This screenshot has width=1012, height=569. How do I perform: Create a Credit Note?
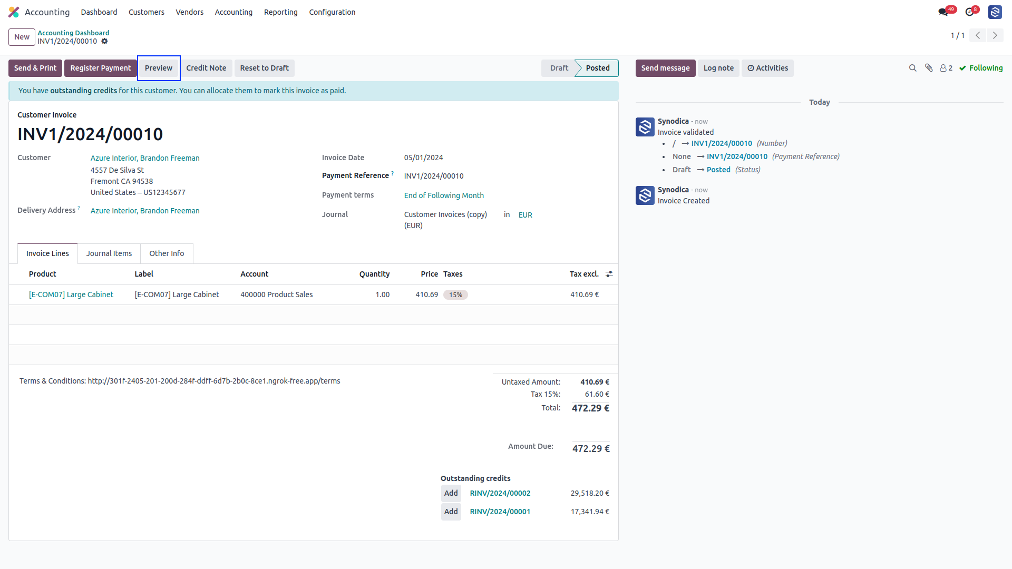pos(206,68)
